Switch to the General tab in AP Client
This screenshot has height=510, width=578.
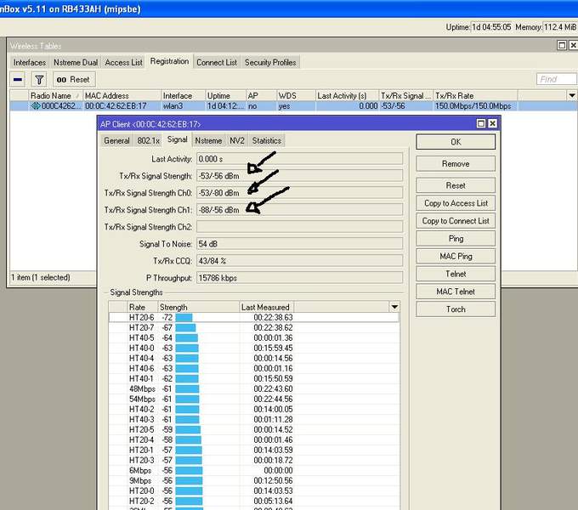116,141
